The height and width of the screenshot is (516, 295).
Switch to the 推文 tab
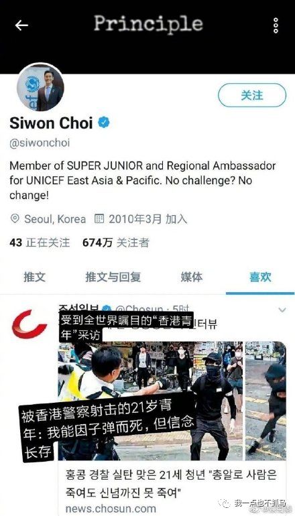(34, 277)
